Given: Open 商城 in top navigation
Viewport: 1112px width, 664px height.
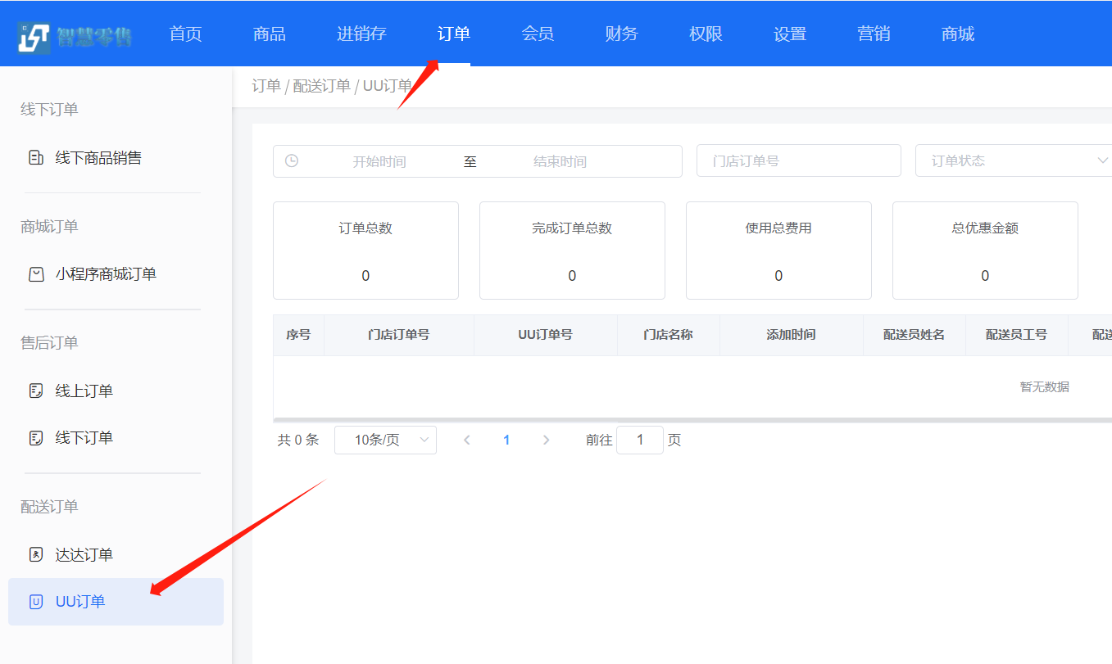Looking at the screenshot, I should [x=958, y=34].
